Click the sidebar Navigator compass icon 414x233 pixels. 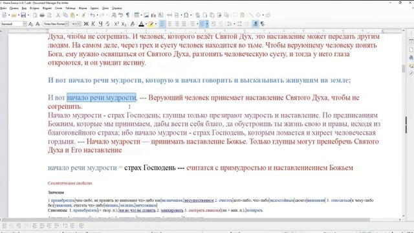[x=411, y=73]
